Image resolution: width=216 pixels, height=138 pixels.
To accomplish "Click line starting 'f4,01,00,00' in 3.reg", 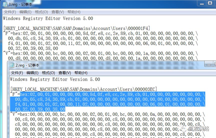I will (x=103, y=43).
